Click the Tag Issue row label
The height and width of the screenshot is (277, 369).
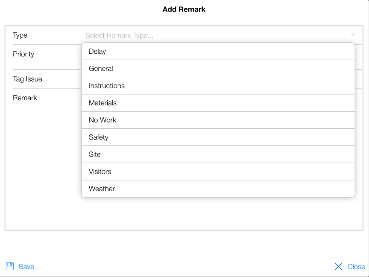(27, 79)
